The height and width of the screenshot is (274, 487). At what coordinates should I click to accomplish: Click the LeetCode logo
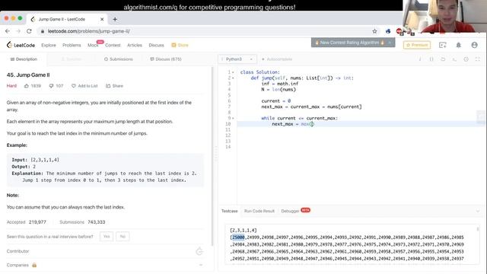point(21,45)
